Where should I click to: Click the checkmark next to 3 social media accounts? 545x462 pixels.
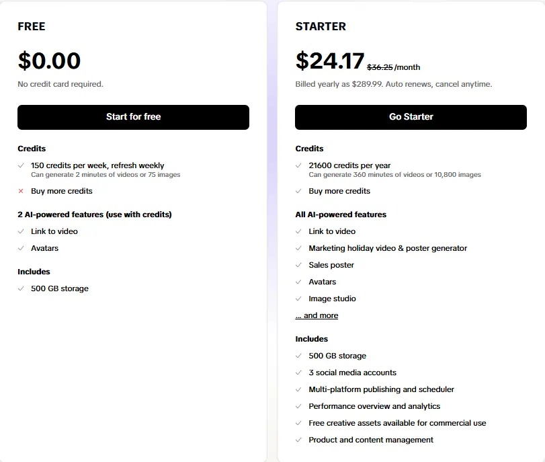298,373
